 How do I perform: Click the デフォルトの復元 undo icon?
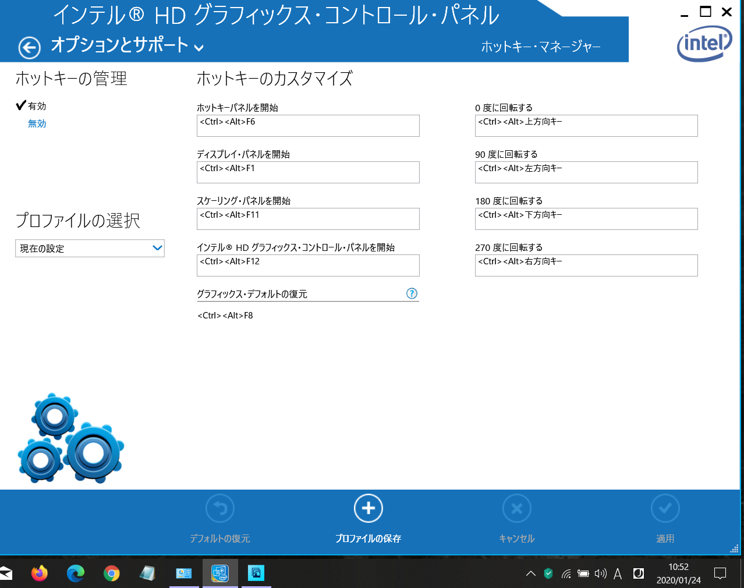pyautogui.click(x=220, y=508)
